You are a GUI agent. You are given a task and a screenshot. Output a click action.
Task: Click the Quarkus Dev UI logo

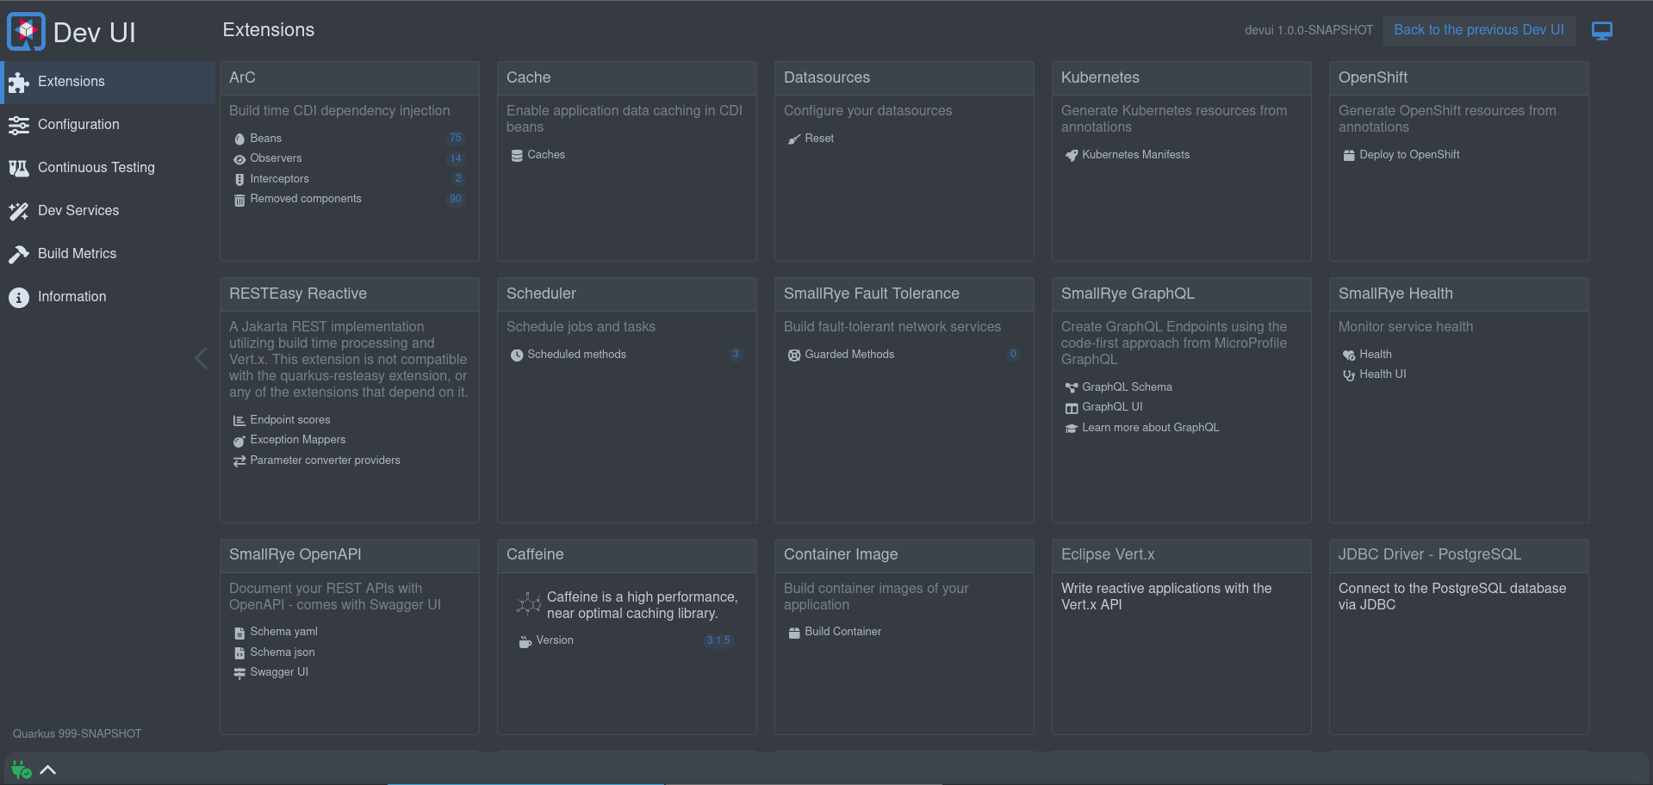(x=26, y=32)
